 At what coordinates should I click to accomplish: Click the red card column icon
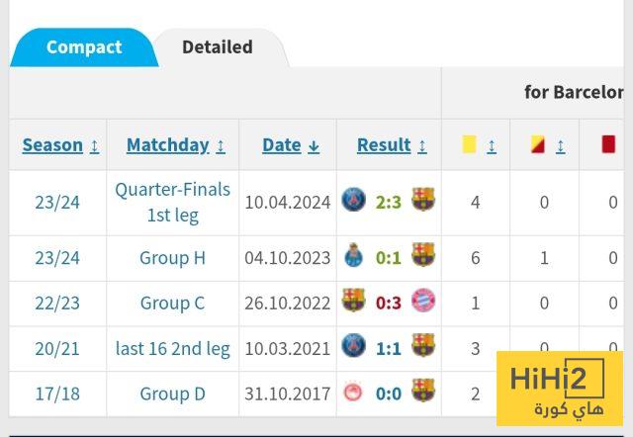[608, 144]
